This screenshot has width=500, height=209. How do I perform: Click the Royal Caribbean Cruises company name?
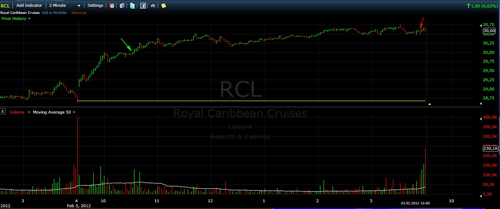pyautogui.click(x=20, y=13)
